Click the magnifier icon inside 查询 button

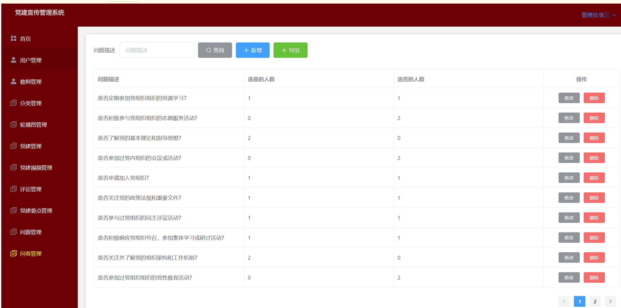(x=208, y=50)
